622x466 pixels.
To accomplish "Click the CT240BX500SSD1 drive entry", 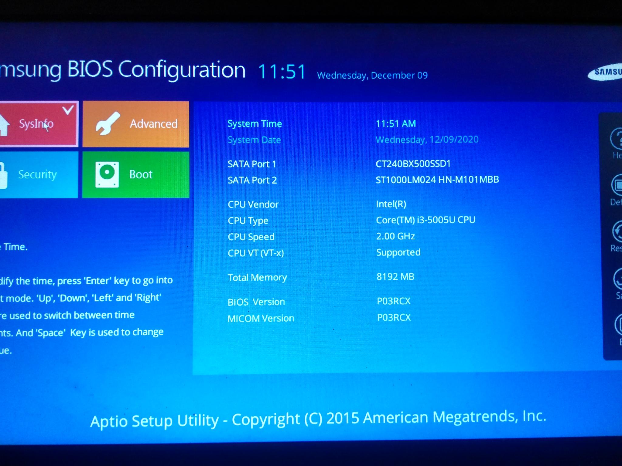I will point(413,164).
